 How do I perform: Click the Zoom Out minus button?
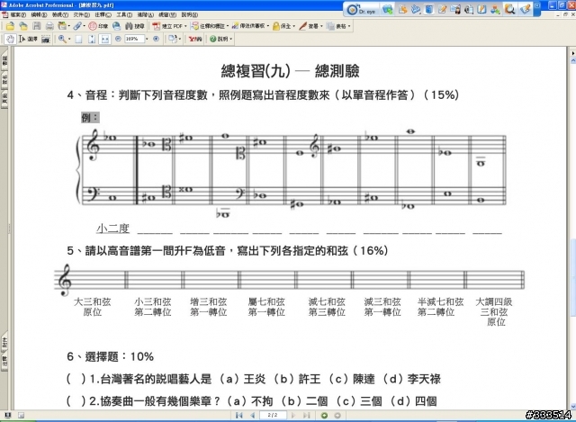point(118,39)
